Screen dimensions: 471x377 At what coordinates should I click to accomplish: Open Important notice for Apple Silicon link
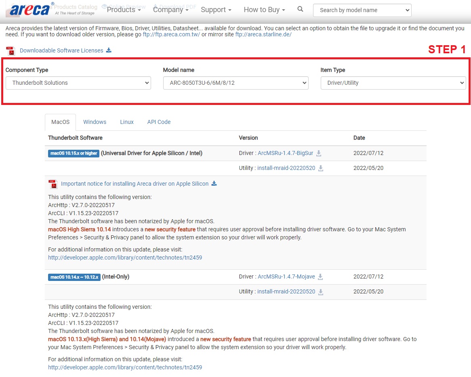[x=135, y=184]
